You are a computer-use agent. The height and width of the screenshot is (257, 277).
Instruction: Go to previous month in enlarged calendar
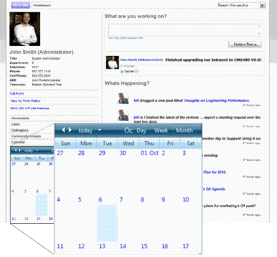click(64, 130)
